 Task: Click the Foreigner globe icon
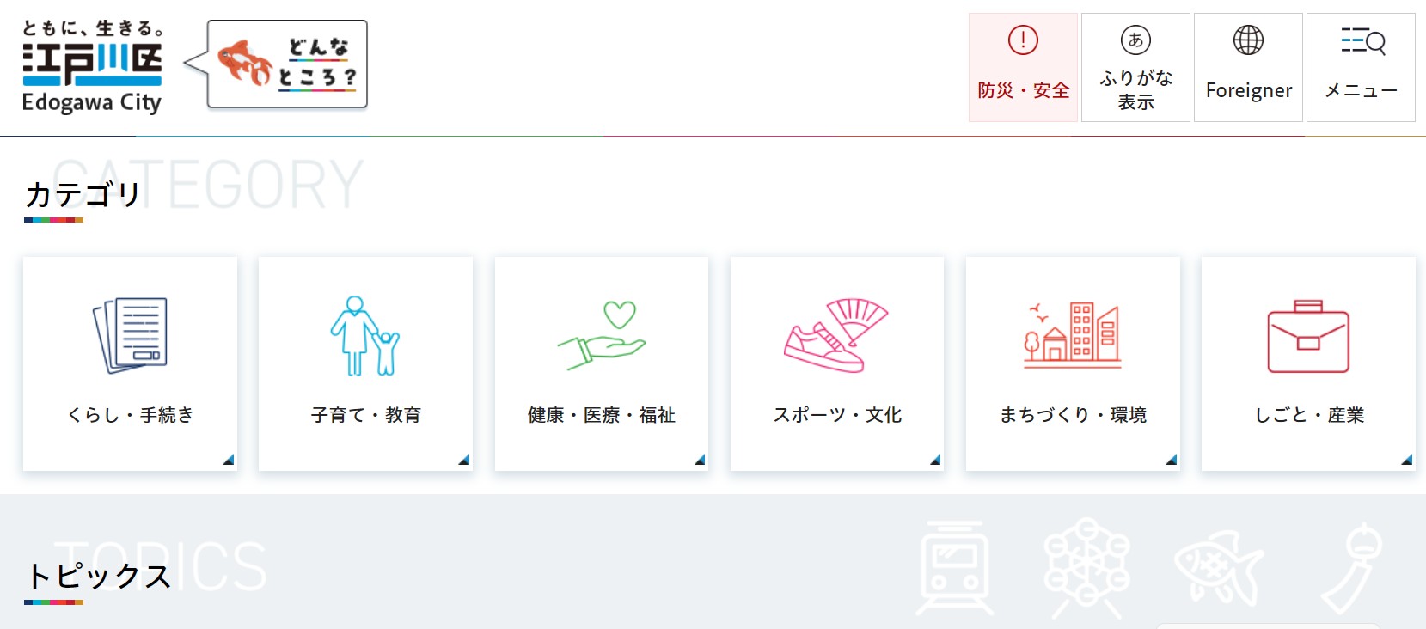tap(1248, 38)
